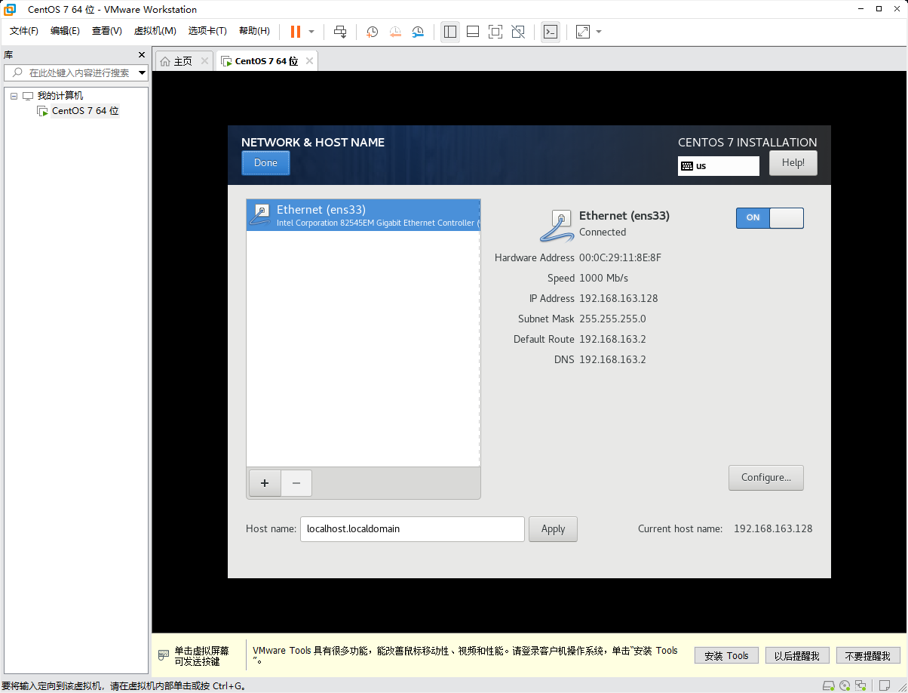The width and height of the screenshot is (908, 693).
Task: Click the Configure... button
Action: click(x=766, y=477)
